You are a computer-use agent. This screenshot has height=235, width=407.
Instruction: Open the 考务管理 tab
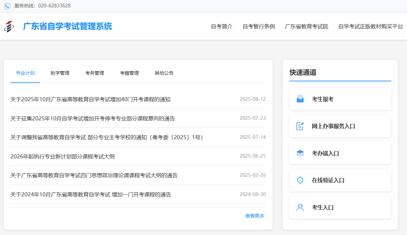click(95, 73)
